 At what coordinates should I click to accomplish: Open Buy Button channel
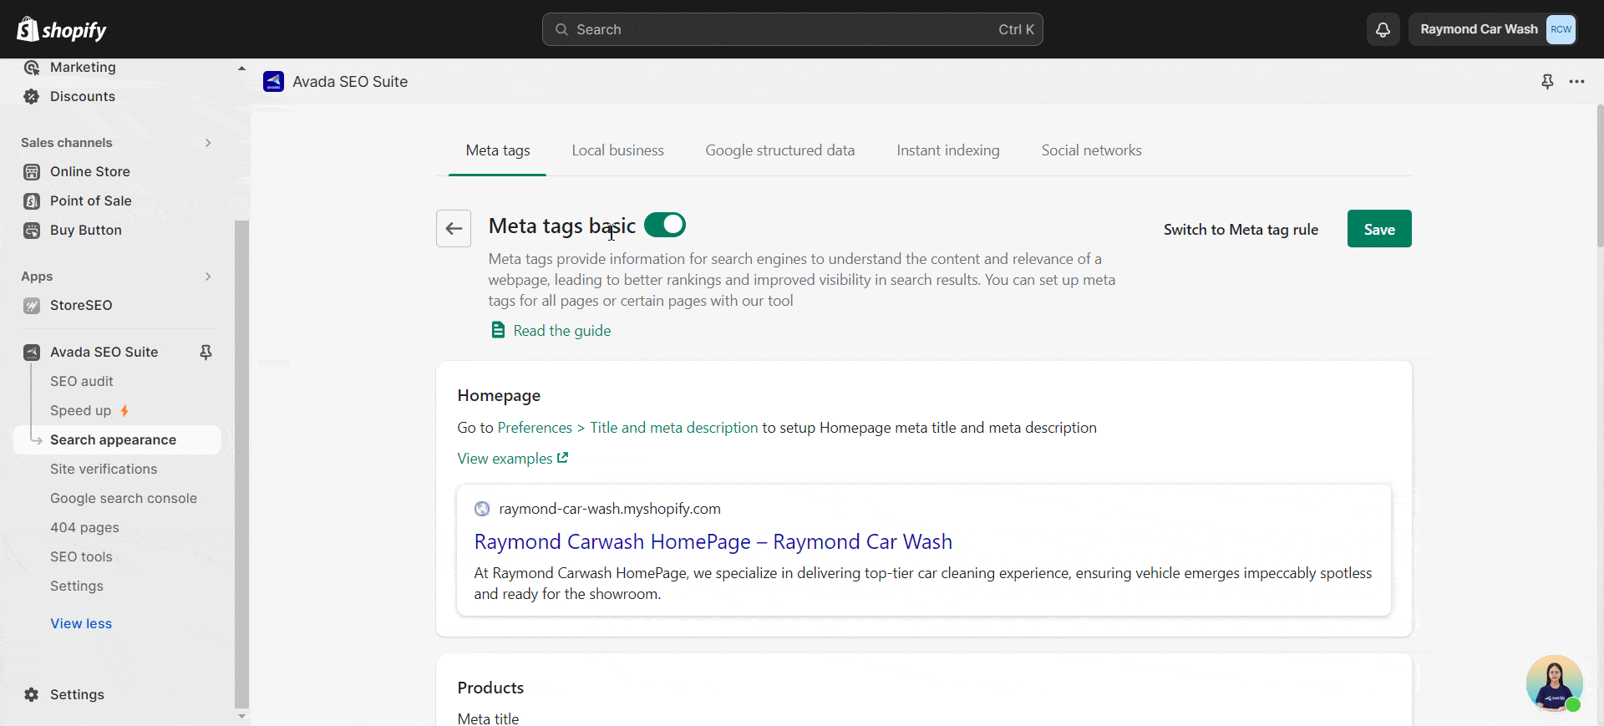pos(86,230)
